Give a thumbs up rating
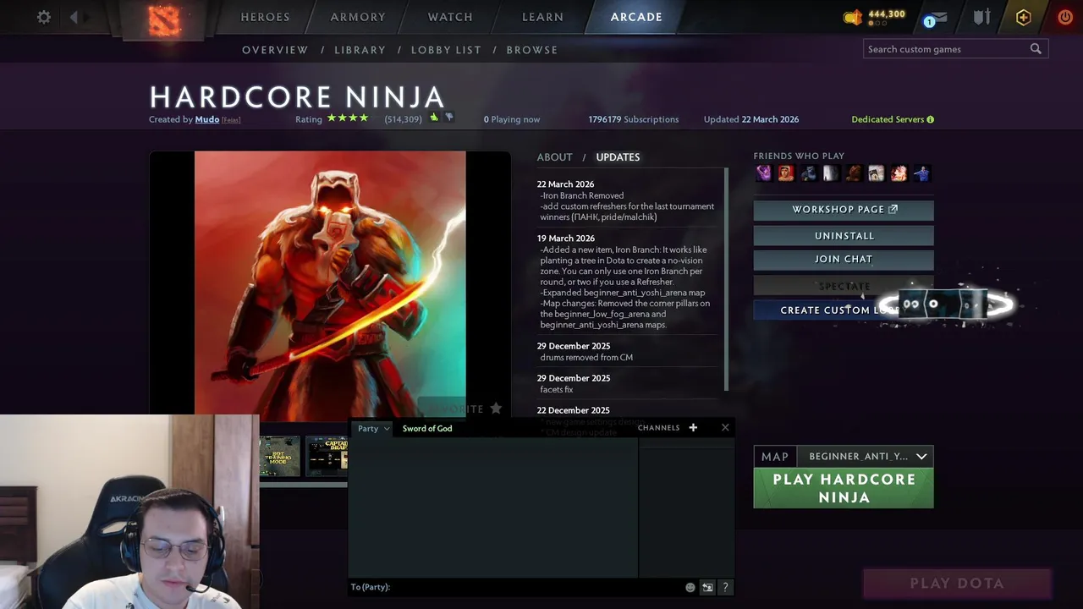1083x609 pixels. coord(434,118)
